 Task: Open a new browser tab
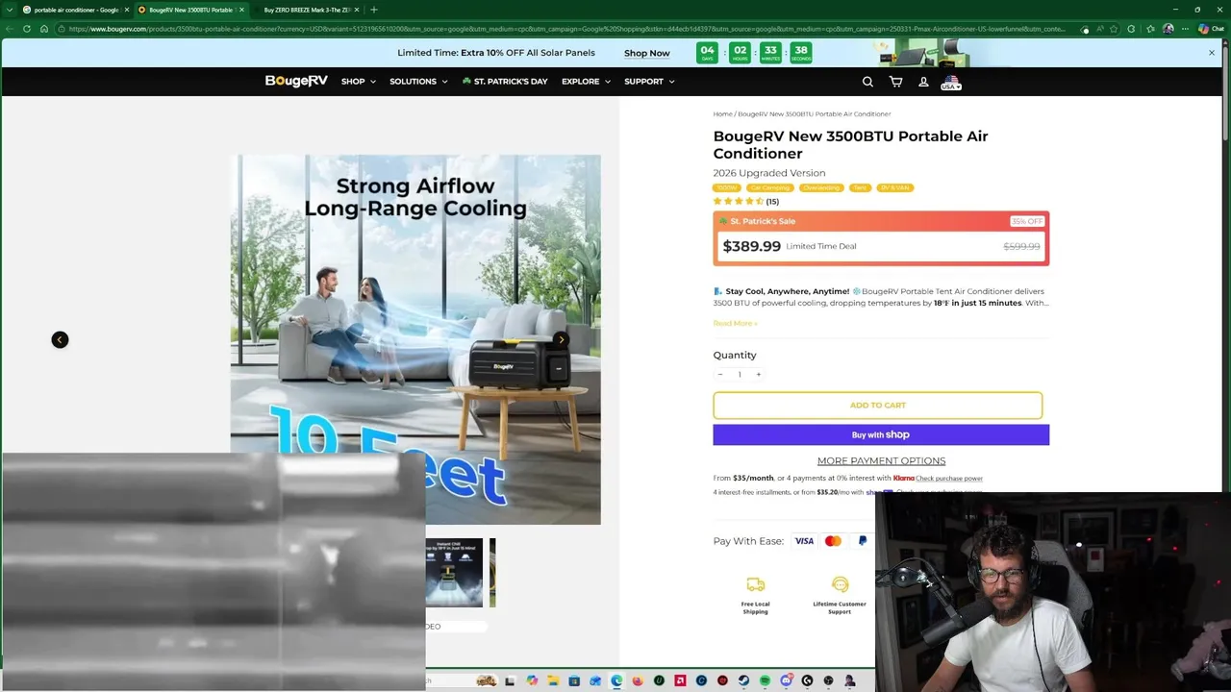pyautogui.click(x=374, y=10)
